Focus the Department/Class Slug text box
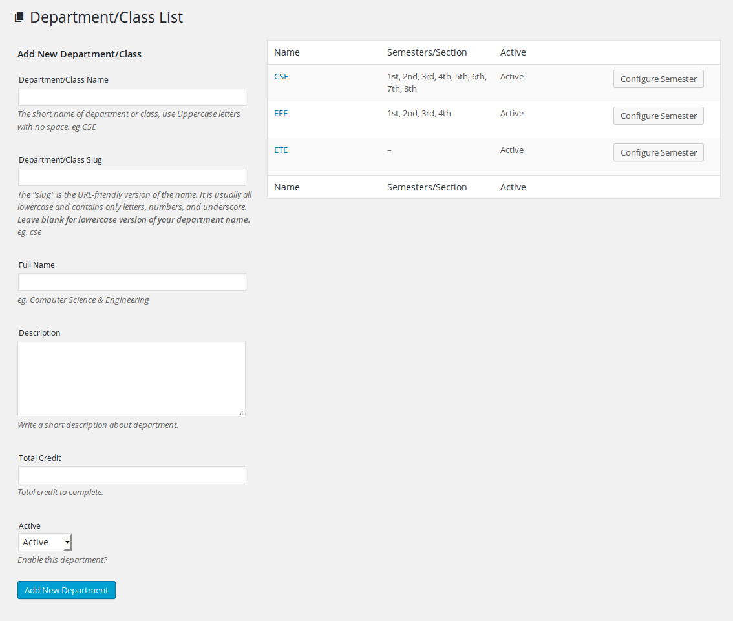Image resolution: width=733 pixels, height=621 pixels. [x=132, y=177]
